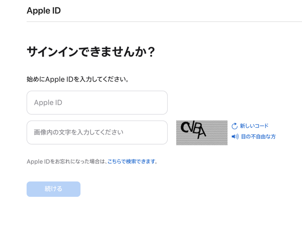Click the Apple IDをお忘れになった場合は text
Image resolution: width=302 pixels, height=227 pixels.
tap(66, 162)
